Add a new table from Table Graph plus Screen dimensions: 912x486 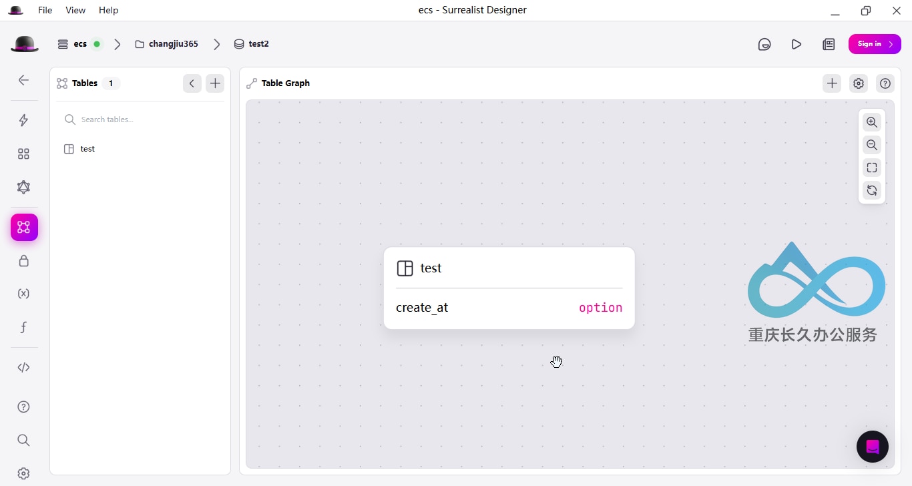click(832, 83)
